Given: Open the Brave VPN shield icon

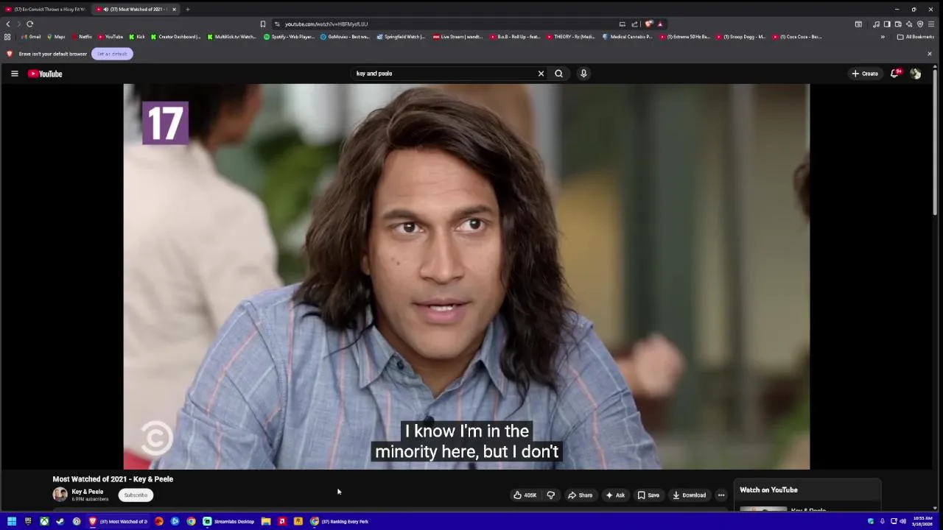Looking at the screenshot, I should pos(920,24).
